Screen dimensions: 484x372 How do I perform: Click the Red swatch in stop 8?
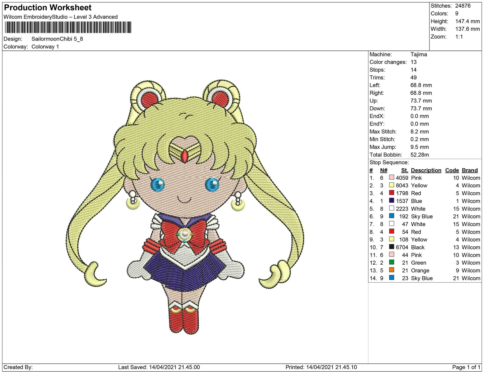tap(392, 231)
